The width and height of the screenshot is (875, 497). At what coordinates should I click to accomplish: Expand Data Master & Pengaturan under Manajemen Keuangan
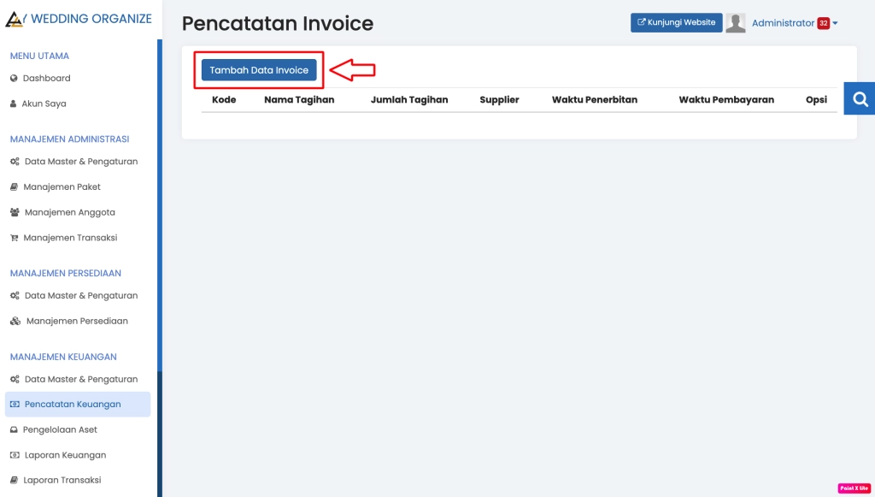coord(80,379)
